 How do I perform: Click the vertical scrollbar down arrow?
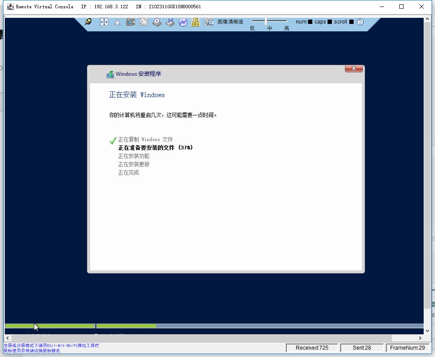coord(427,330)
